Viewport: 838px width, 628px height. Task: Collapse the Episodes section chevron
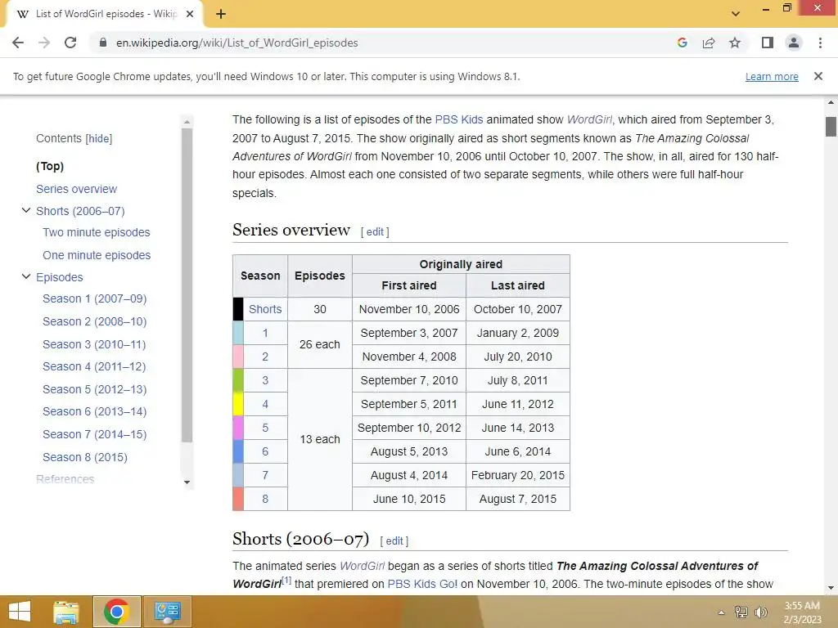point(25,276)
